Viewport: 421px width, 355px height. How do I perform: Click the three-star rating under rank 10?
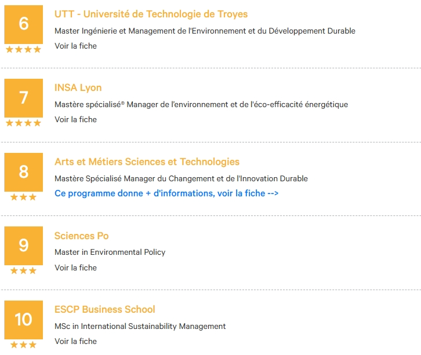[24, 345]
